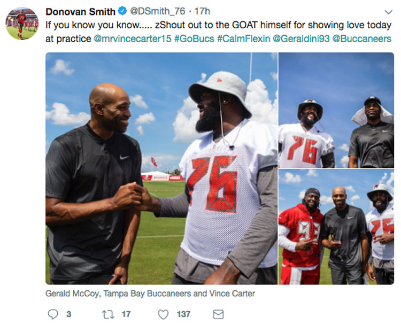Visit the @Geraldini93 profile mention

pyautogui.click(x=301, y=39)
